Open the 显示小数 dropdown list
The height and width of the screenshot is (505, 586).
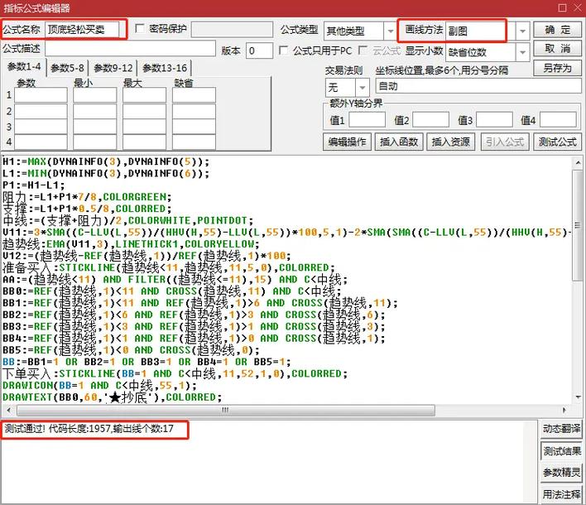pyautogui.click(x=521, y=50)
